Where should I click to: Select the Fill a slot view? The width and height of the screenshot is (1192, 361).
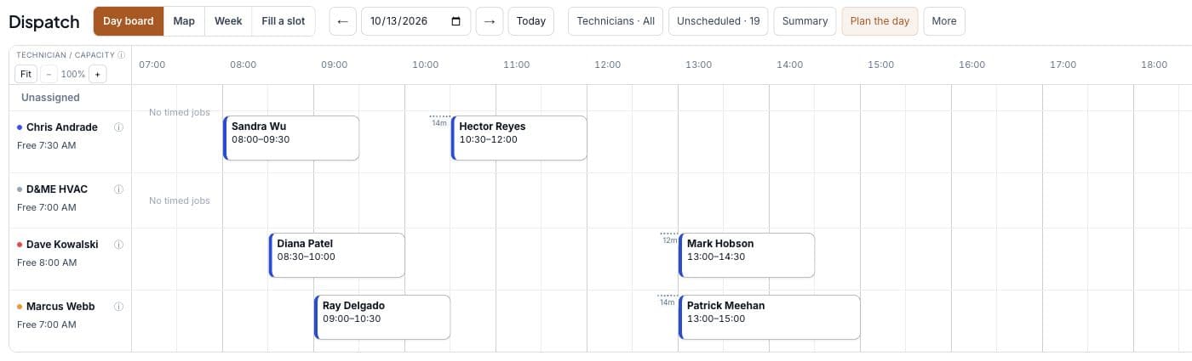coord(284,21)
